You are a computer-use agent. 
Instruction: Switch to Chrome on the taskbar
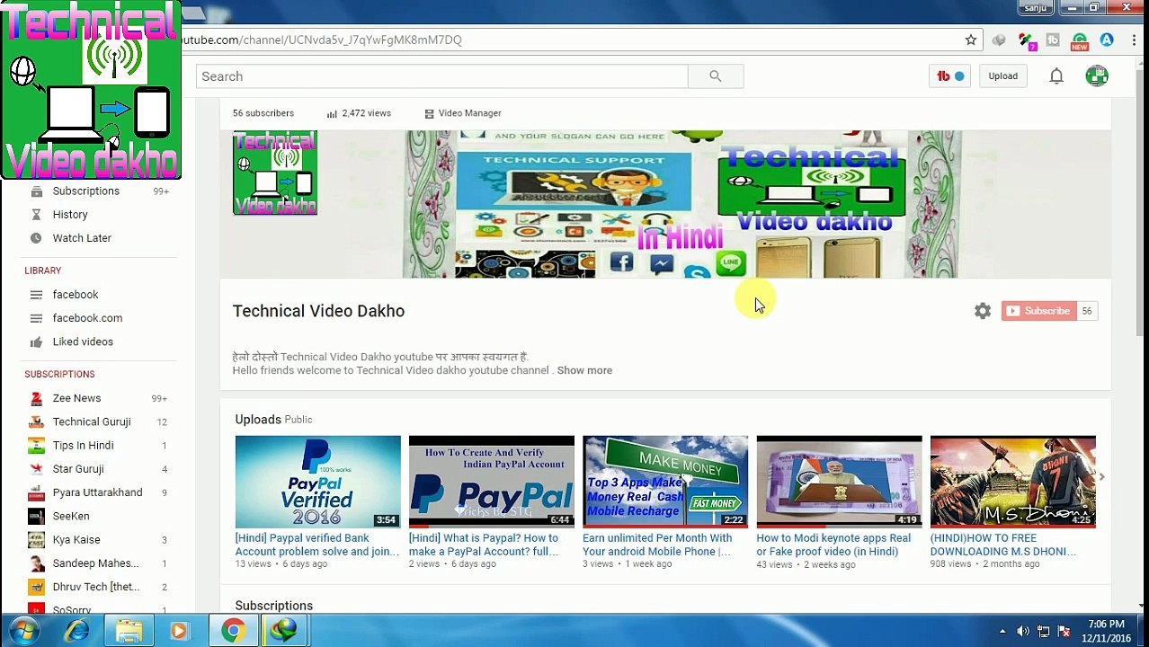pos(233,632)
